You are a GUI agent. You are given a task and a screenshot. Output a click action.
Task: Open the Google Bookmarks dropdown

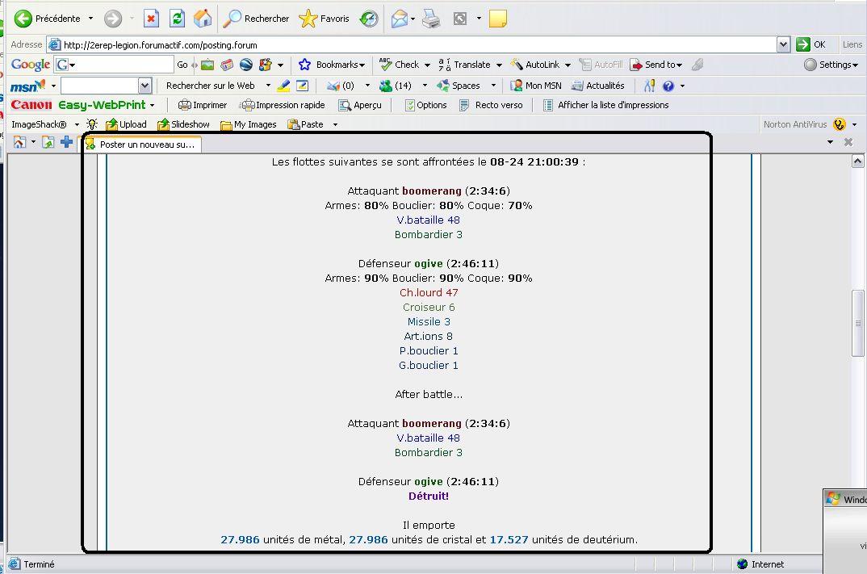point(332,65)
